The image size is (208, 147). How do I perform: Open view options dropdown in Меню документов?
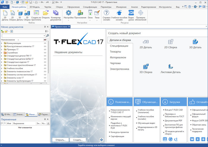tap(47, 31)
